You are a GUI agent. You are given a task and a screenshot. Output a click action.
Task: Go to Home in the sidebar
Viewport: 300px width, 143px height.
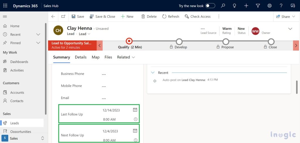[x=15, y=26]
